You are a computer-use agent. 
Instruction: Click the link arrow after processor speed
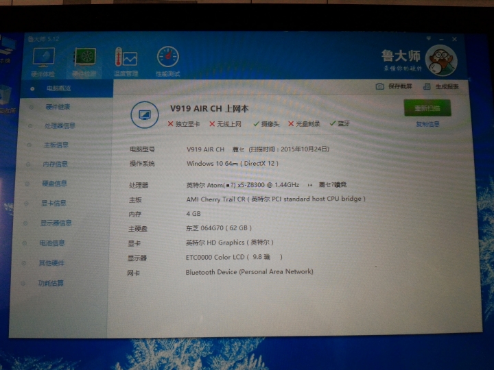310,185
